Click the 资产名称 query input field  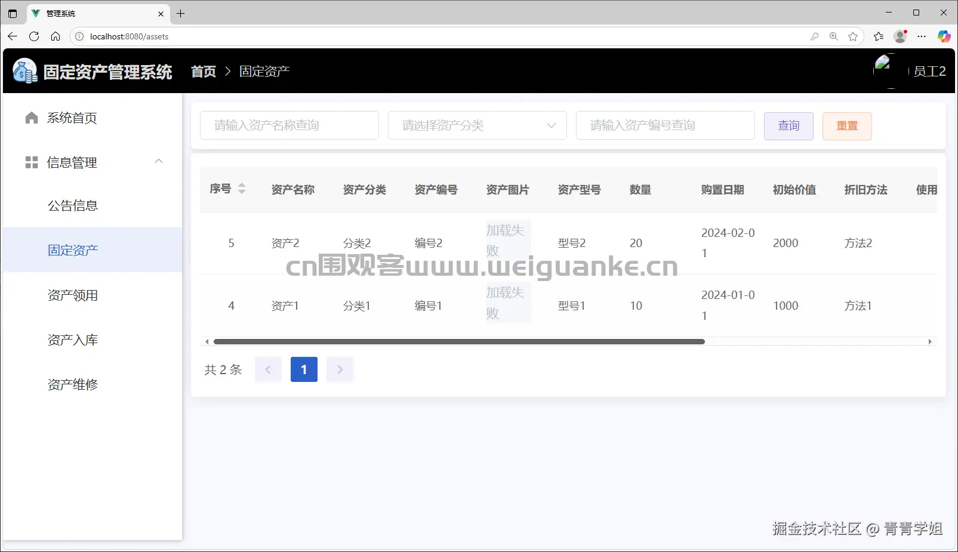point(289,125)
